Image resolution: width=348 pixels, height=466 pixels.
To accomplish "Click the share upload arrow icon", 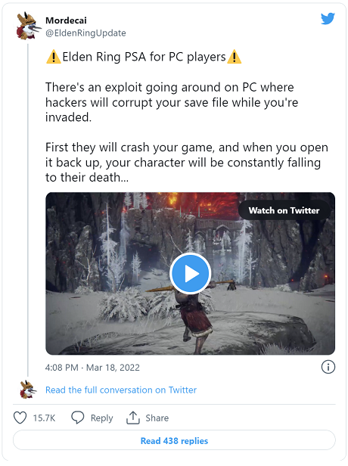I will click(x=133, y=418).
